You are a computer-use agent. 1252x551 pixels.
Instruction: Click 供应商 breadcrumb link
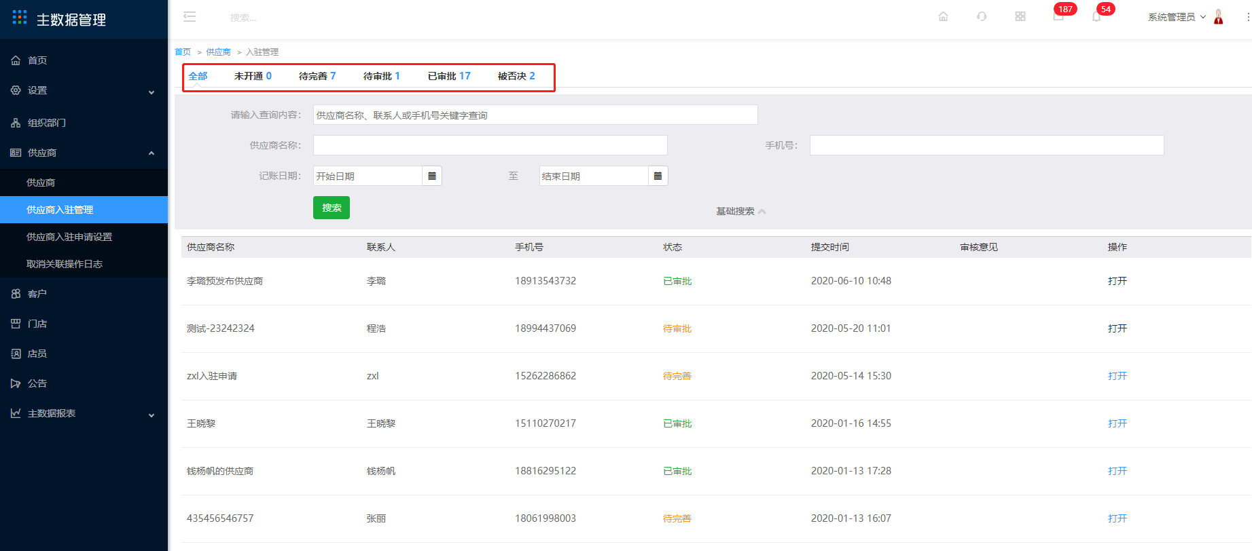218,52
